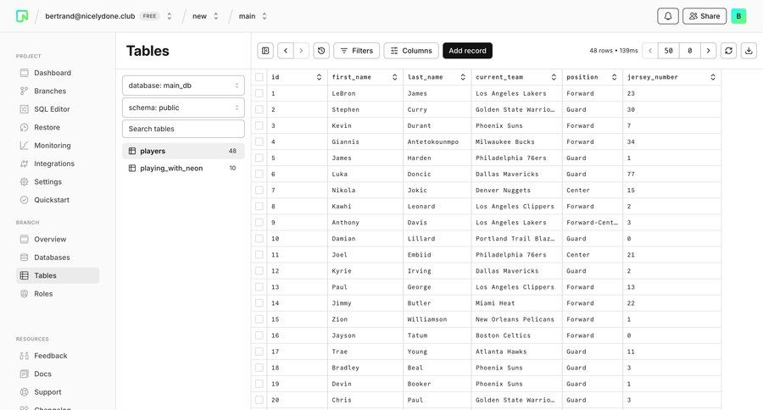Go back with the left arrow toolbar button
This screenshot has width=763, height=410.
286,51
